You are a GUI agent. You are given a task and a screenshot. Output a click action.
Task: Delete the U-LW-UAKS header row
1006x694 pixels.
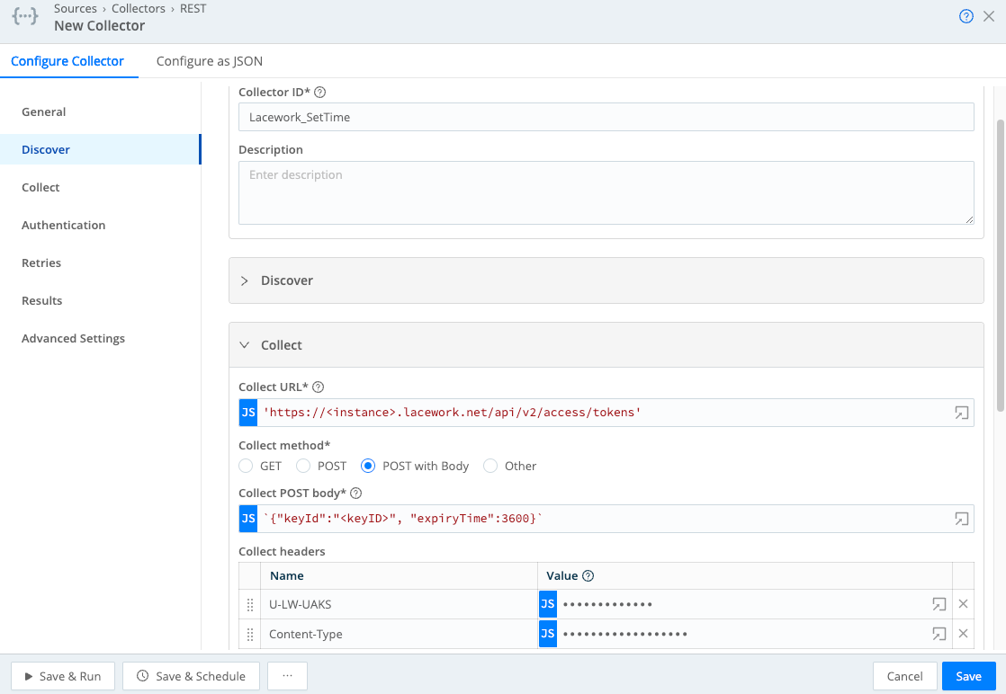click(x=963, y=605)
